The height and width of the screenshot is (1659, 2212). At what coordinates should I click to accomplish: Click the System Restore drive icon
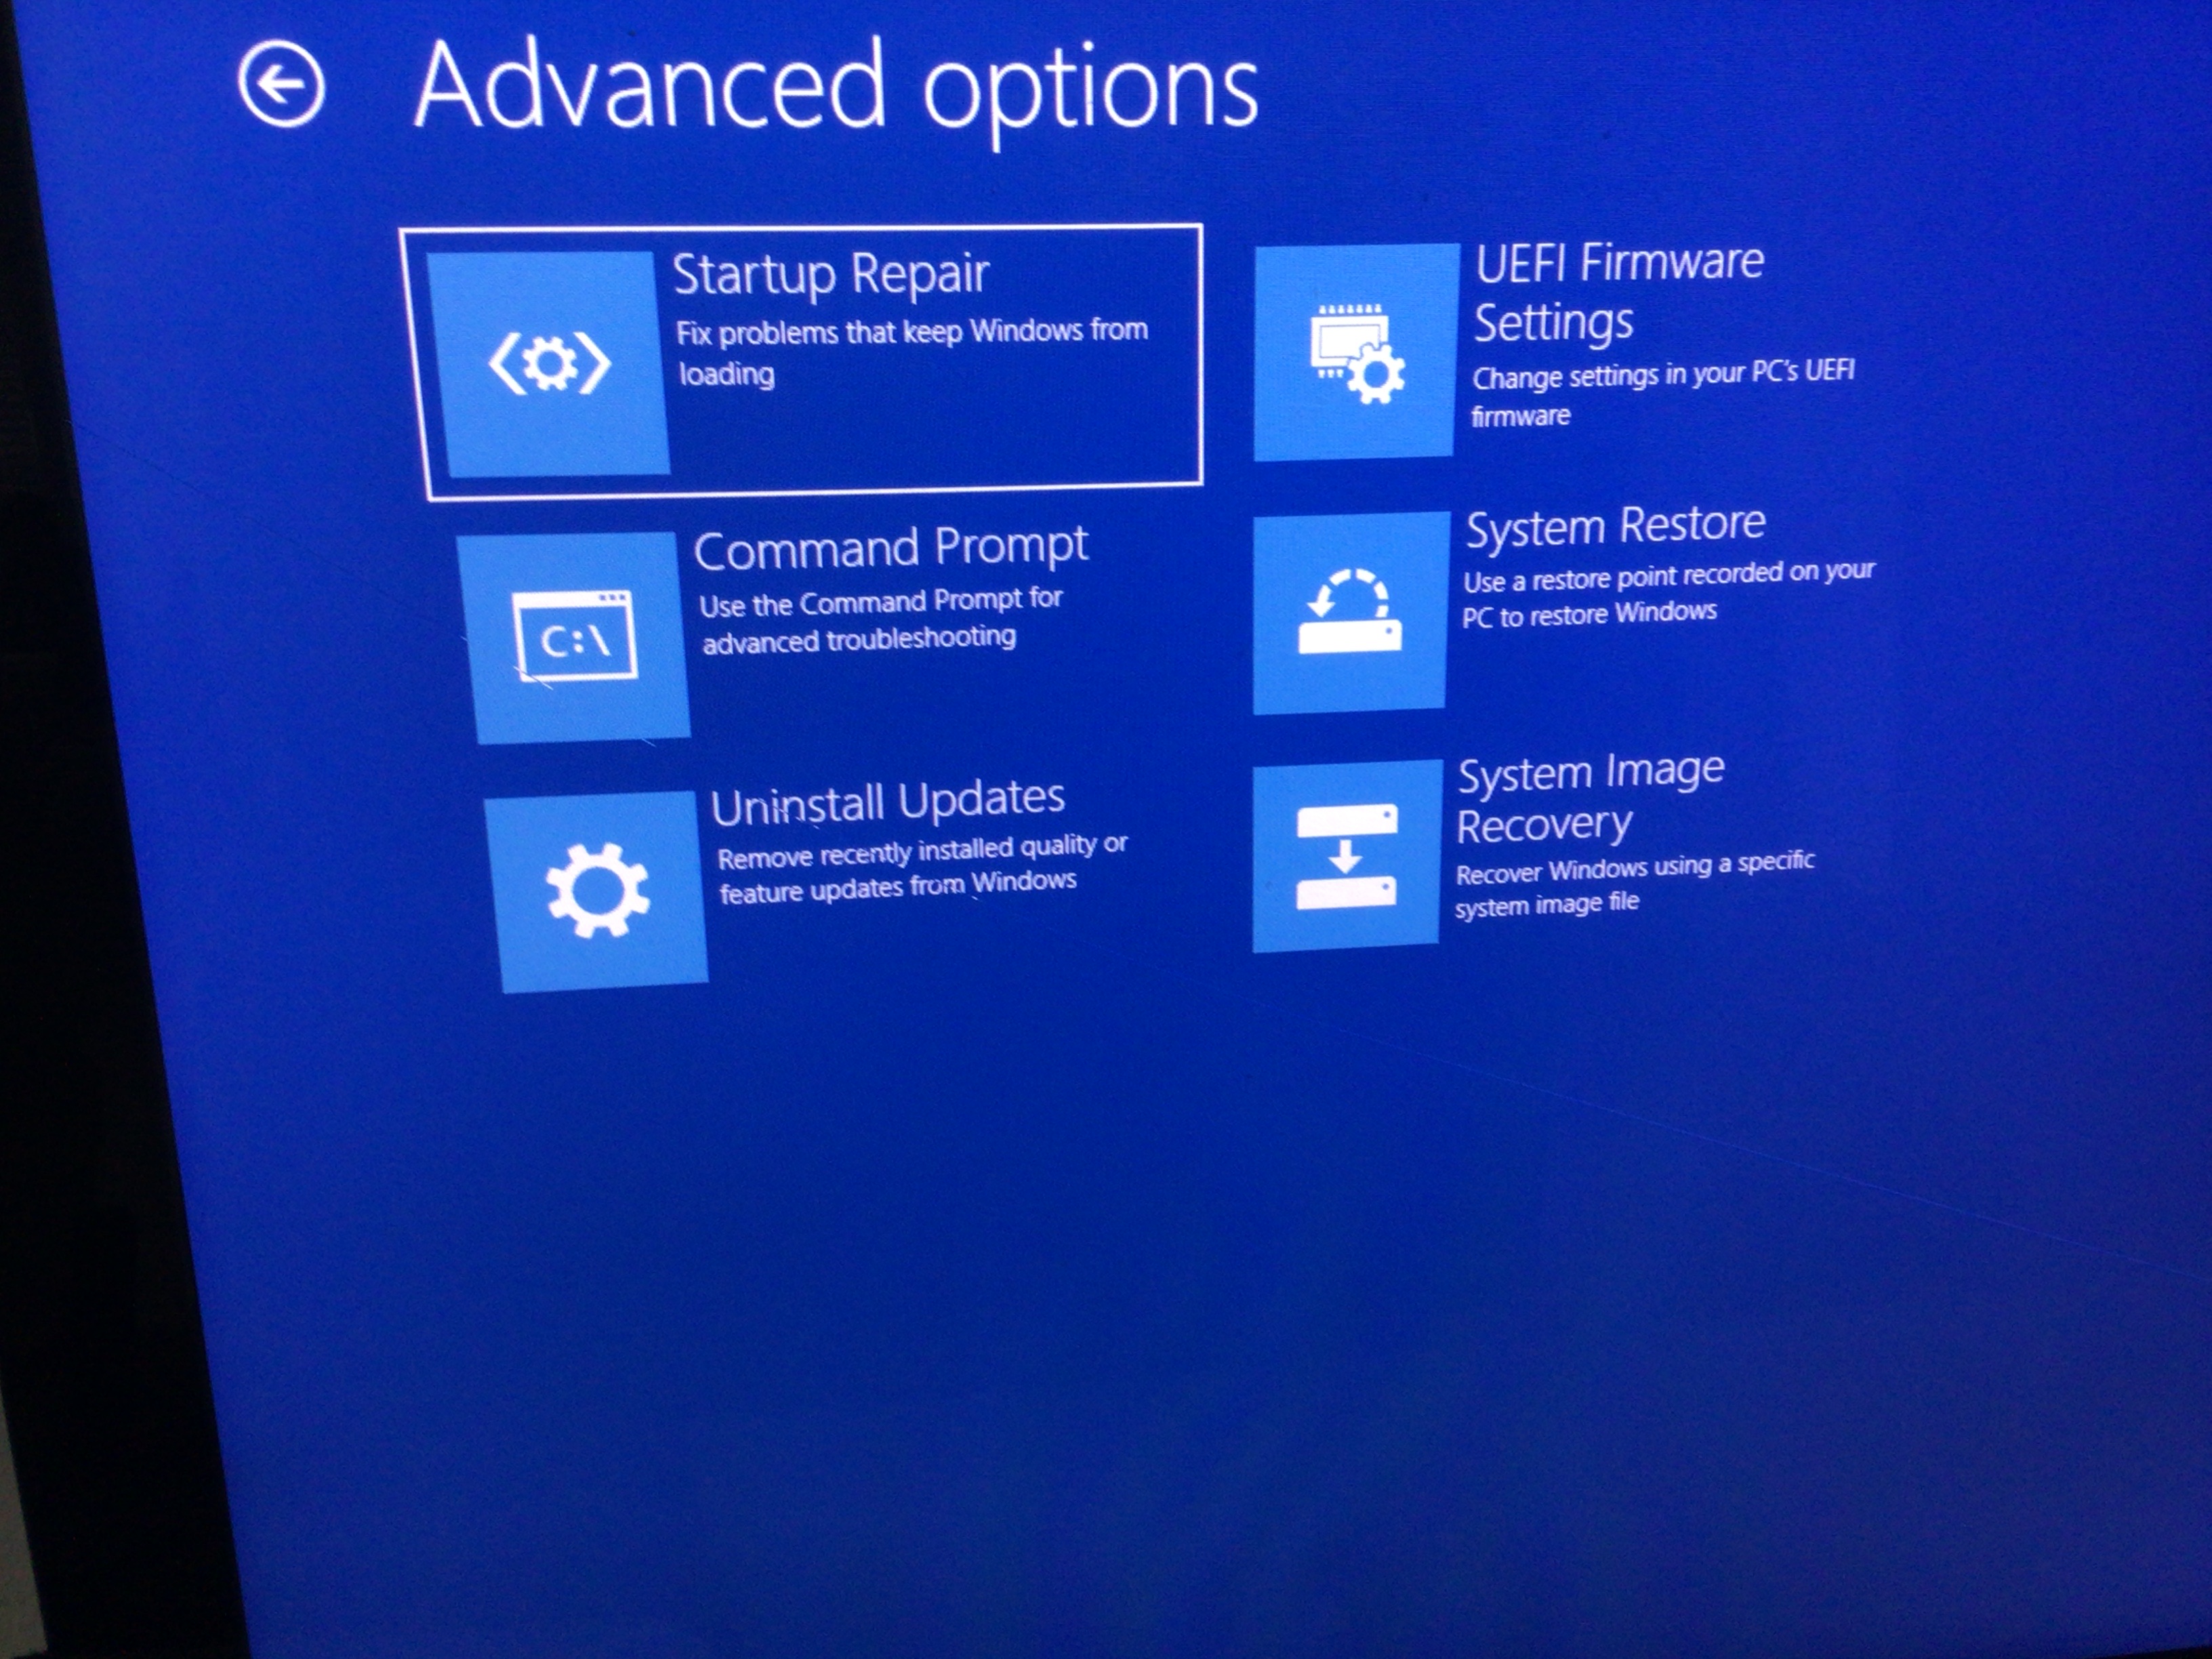pos(1349,613)
